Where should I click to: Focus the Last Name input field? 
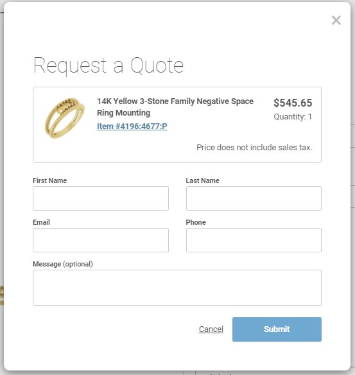pos(254,198)
